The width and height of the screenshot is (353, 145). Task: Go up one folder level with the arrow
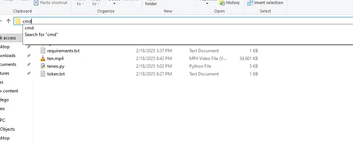point(9,21)
